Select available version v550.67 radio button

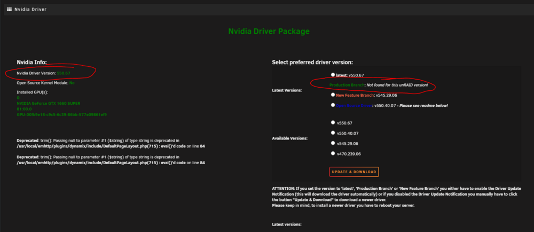[x=333, y=122]
